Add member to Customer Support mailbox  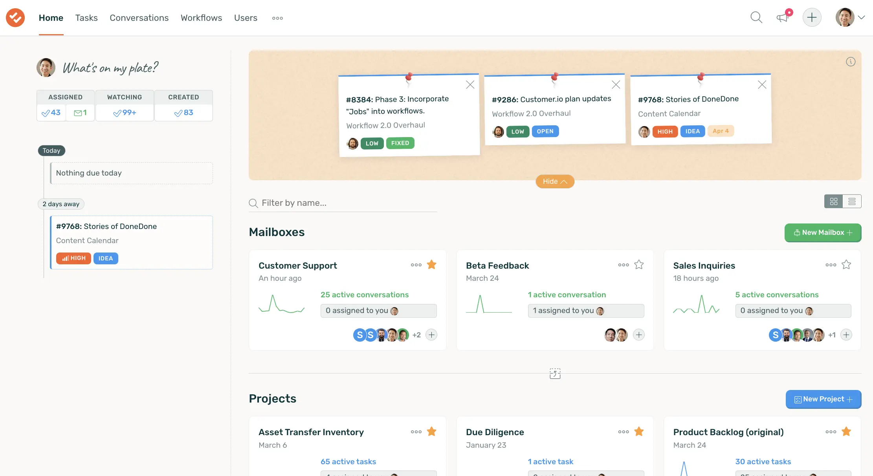point(431,335)
